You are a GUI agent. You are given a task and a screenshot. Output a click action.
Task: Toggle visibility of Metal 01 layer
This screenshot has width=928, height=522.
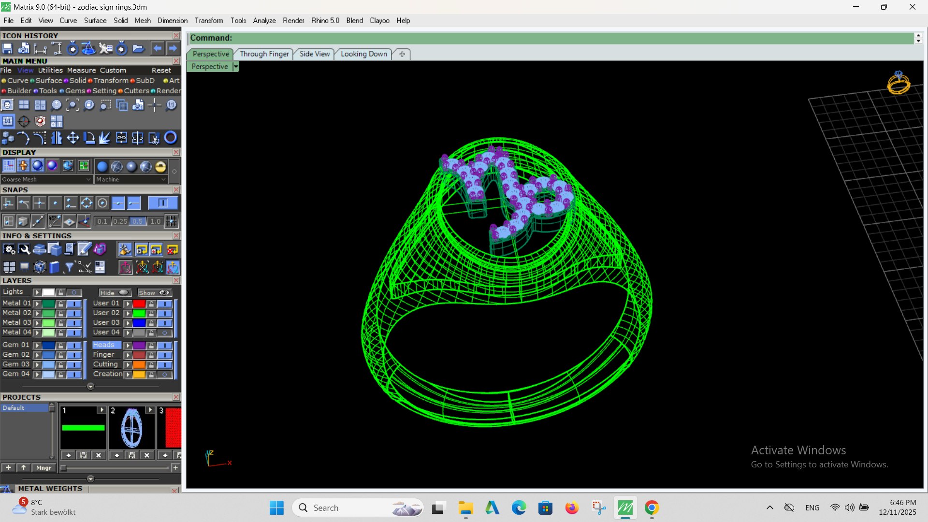coord(74,304)
